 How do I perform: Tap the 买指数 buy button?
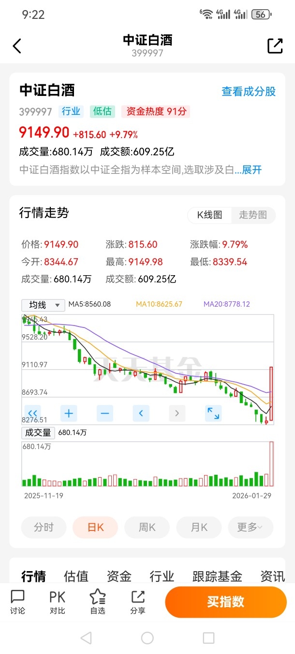(226, 602)
